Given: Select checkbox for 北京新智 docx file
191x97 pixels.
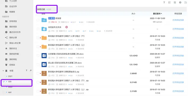Looking at the screenshot, I should point(38,56).
